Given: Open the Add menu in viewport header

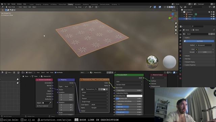Looking at the screenshot, I should click(30, 7).
